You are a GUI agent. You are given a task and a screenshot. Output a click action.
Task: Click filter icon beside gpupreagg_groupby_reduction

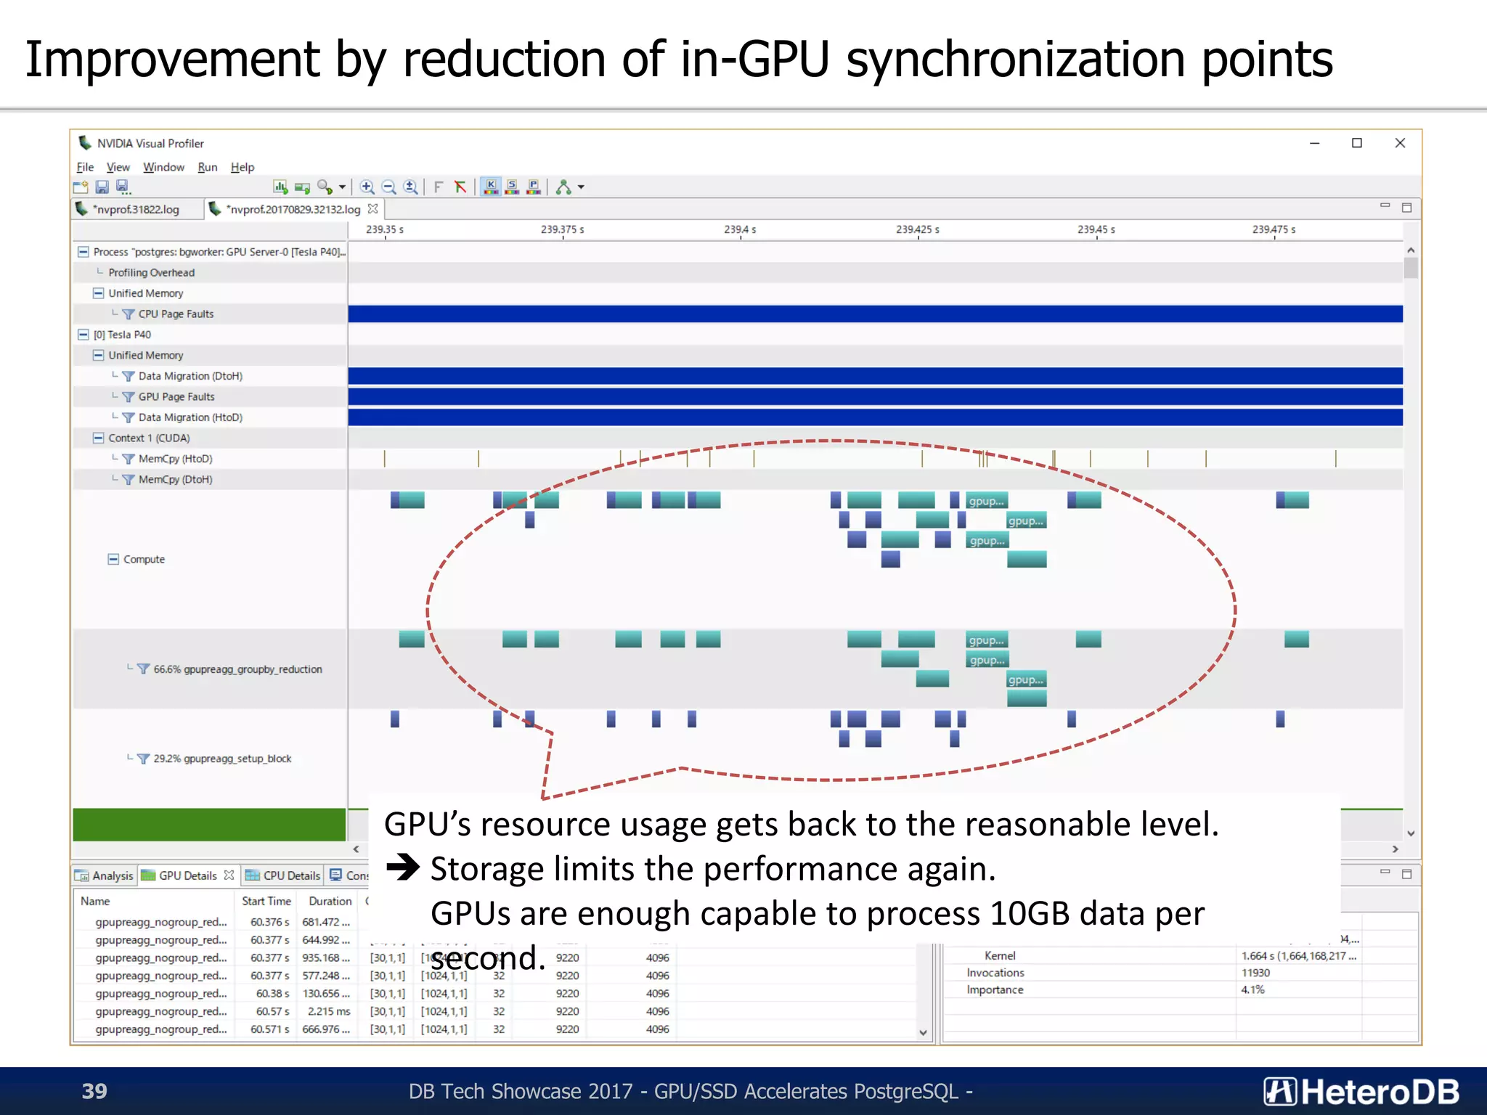click(x=143, y=669)
